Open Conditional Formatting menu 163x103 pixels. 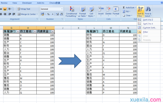click(x=71, y=12)
